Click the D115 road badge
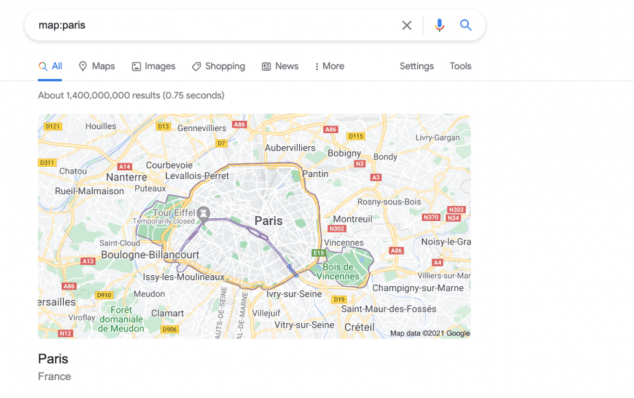This screenshot has width=634, height=398. point(356,137)
